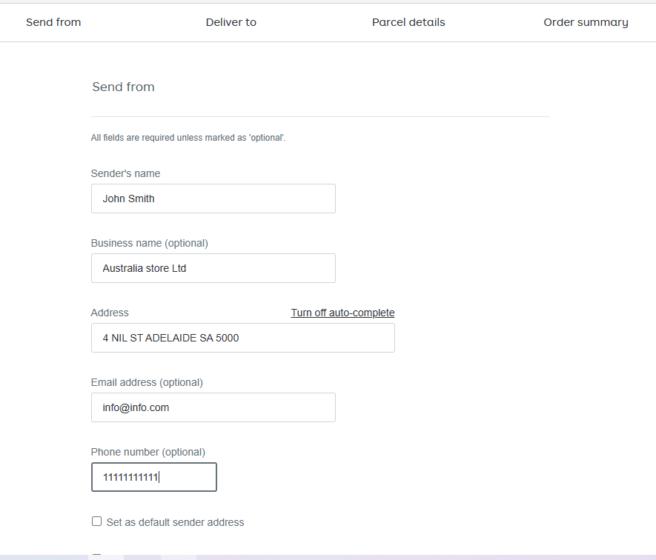Viewport: 656px width, 560px height.
Task: Click the required fields notice text
Action: coord(188,138)
